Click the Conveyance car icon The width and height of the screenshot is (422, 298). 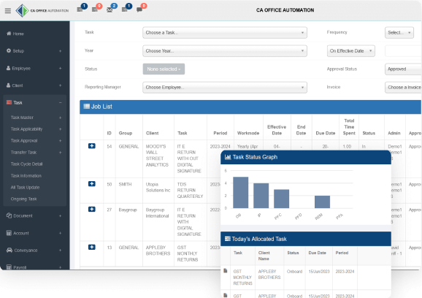(x=9, y=250)
